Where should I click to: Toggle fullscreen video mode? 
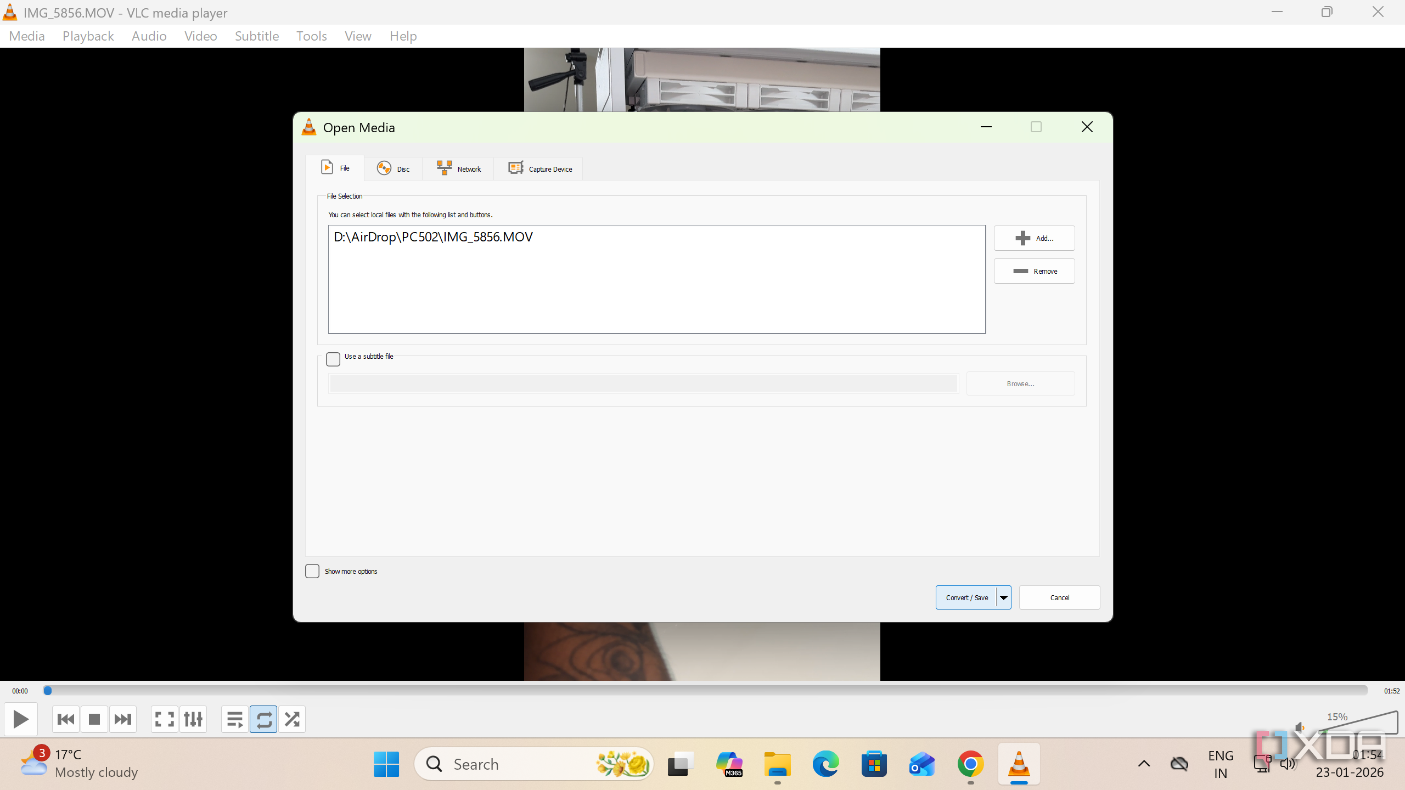(x=165, y=719)
